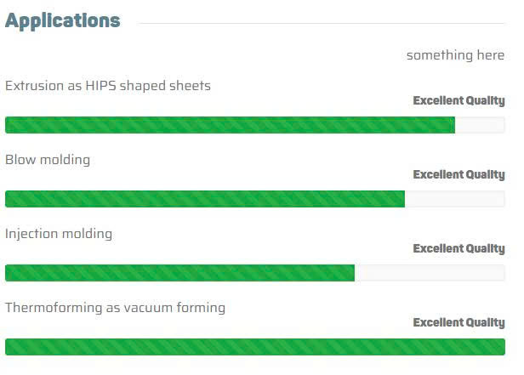
Task: Click unfilled end of Extrusion bar
Action: [481, 125]
